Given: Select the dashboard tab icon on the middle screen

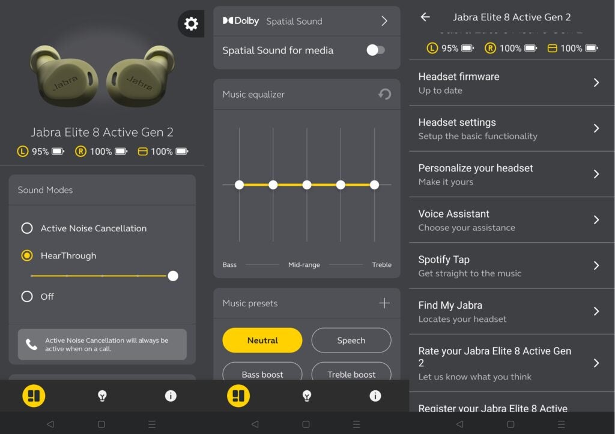Looking at the screenshot, I should [238, 396].
